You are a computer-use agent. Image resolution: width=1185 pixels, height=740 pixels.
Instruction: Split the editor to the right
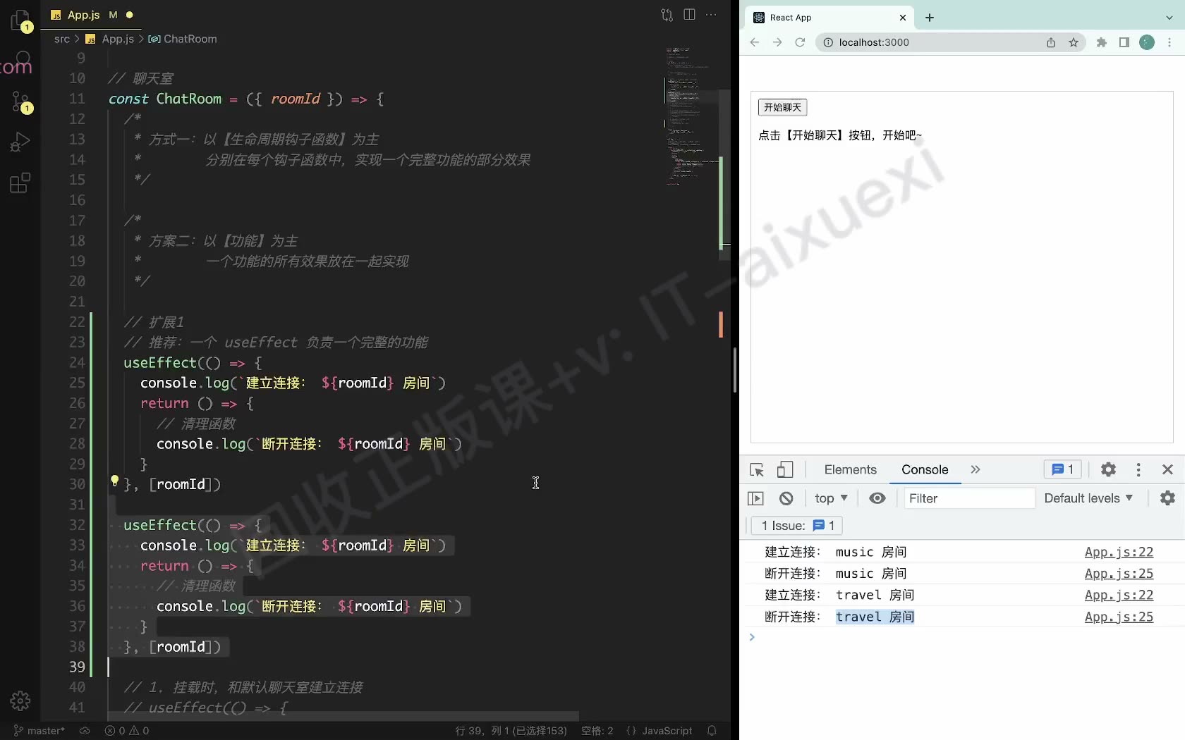tap(689, 15)
